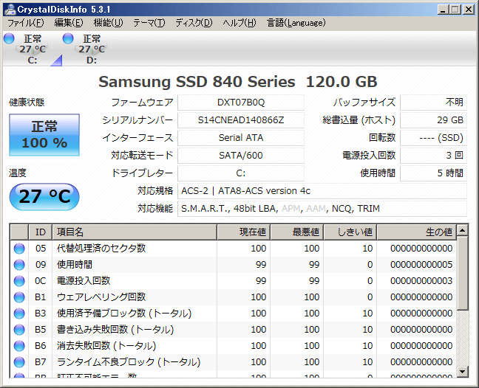Click the scrollbar up arrow

coord(463,230)
